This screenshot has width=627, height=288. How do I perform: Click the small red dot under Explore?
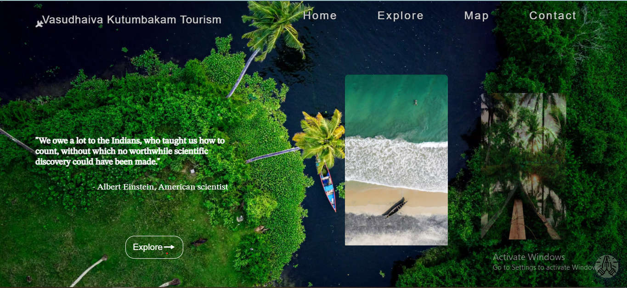(167, 253)
